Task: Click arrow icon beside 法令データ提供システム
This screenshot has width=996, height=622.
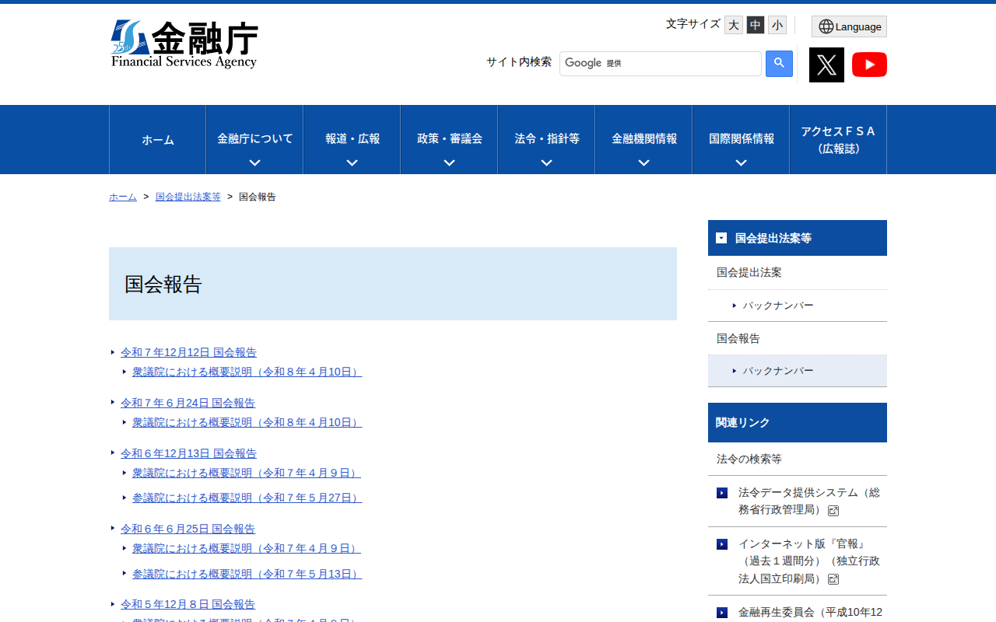Action: pyautogui.click(x=722, y=493)
